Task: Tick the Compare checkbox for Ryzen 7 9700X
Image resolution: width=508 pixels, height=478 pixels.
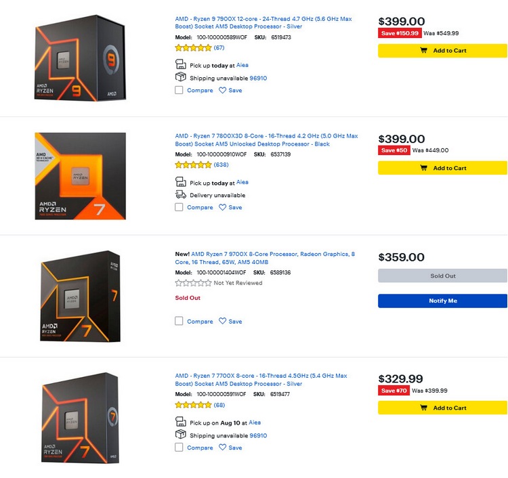Action: point(179,322)
